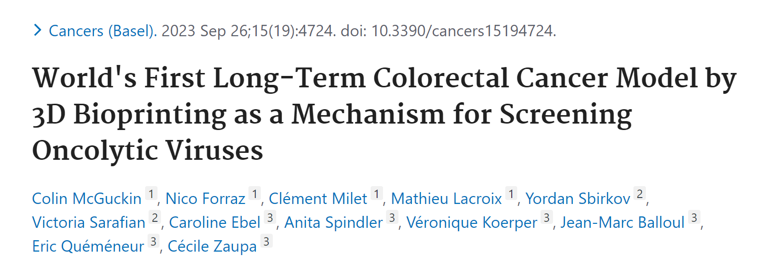
Task: Open author Nico Forraz's link
Action: click(205, 199)
